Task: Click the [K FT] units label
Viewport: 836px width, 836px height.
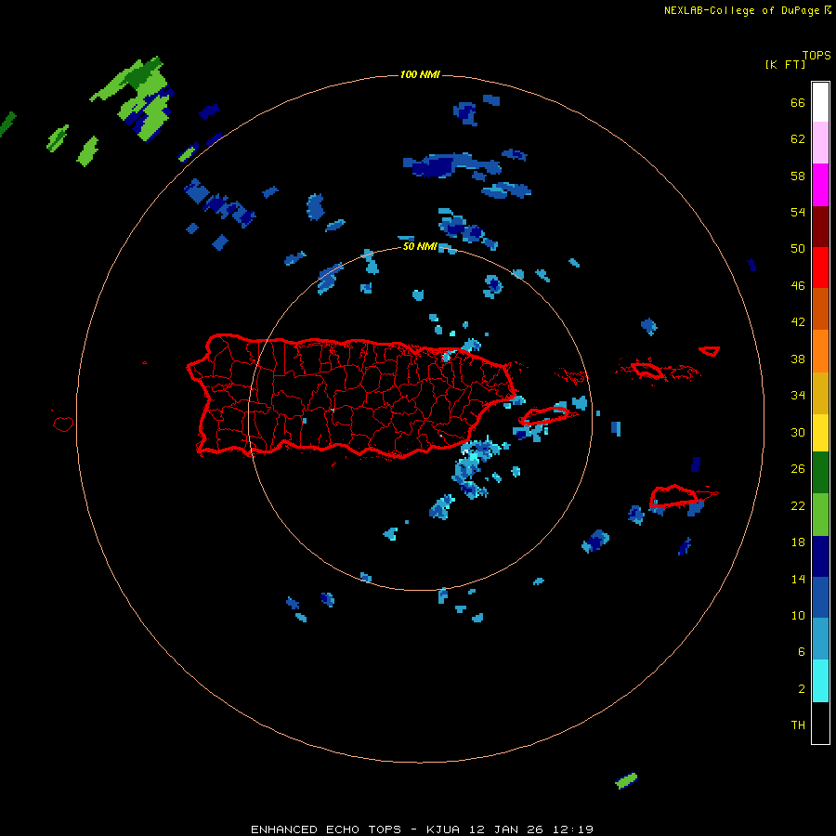Action: (x=785, y=64)
